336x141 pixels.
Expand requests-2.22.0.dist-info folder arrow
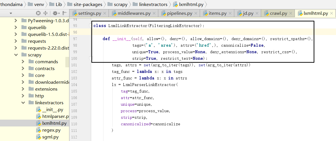16,48
